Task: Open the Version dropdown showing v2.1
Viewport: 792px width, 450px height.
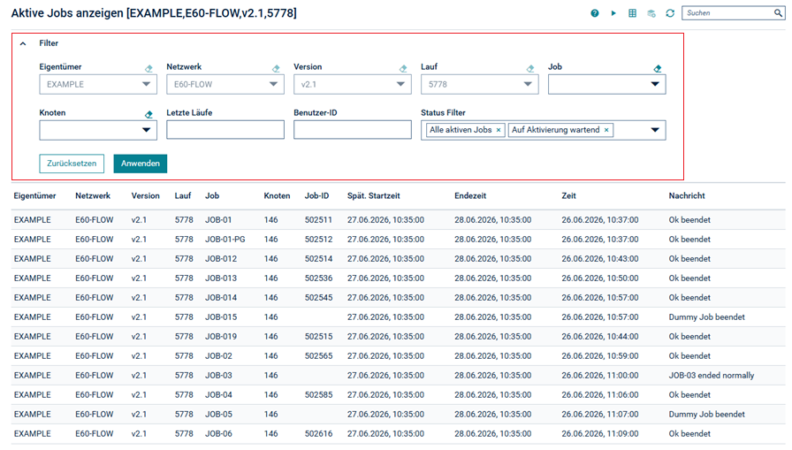Action: point(353,84)
